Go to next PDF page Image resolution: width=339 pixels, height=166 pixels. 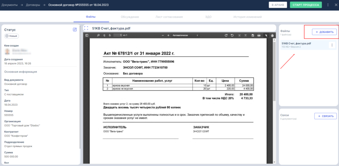[110, 35]
